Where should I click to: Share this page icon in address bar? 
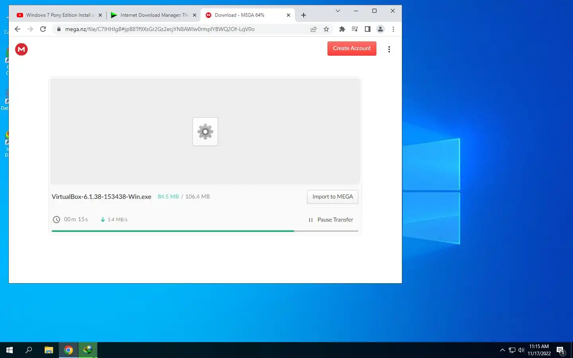(x=314, y=29)
